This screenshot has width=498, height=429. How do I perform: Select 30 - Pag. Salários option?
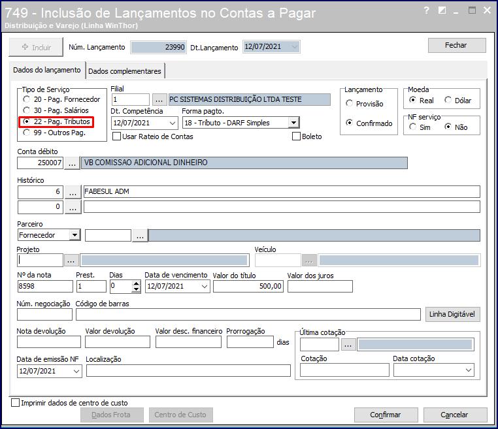56,110
